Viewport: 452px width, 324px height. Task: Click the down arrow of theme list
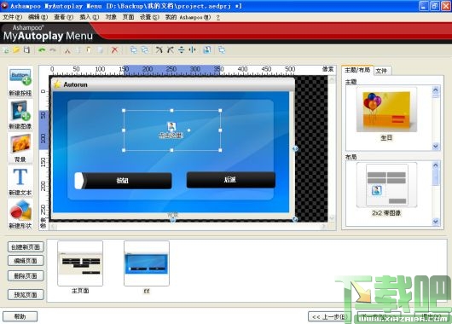point(435,147)
